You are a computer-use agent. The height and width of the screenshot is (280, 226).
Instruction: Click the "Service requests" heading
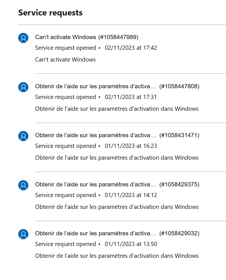[x=50, y=13]
